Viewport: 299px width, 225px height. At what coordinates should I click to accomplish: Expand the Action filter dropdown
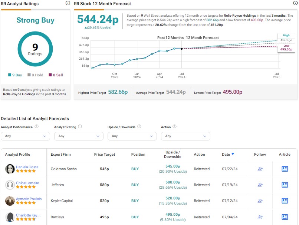pos(185,136)
